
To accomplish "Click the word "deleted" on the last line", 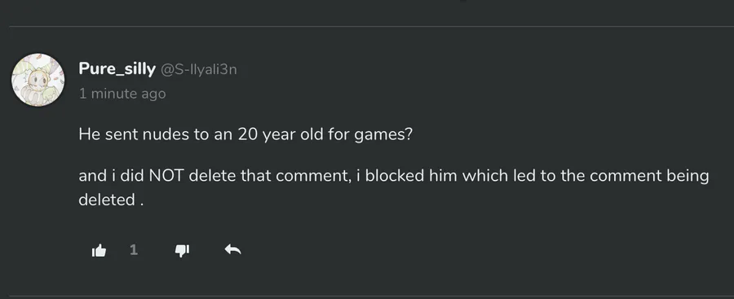I will pos(107,200).
